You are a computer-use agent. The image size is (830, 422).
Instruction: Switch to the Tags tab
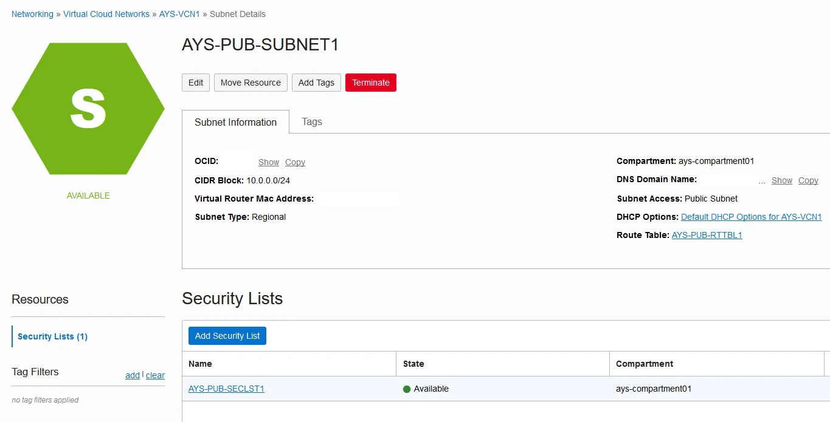click(x=312, y=121)
